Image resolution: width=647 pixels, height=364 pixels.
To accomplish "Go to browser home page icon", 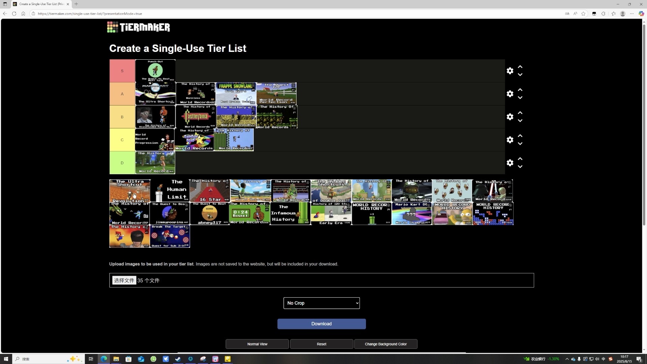I will tap(23, 14).
